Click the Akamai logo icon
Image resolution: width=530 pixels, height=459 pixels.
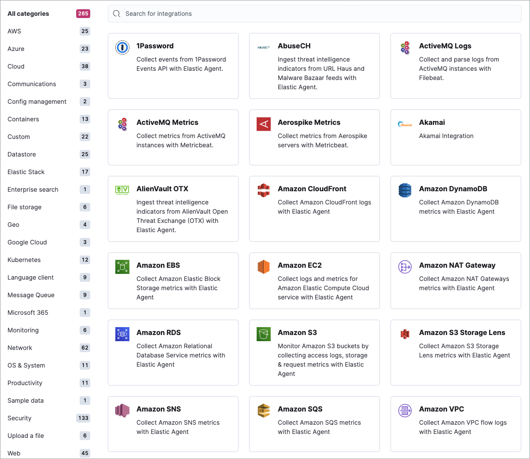(x=405, y=124)
